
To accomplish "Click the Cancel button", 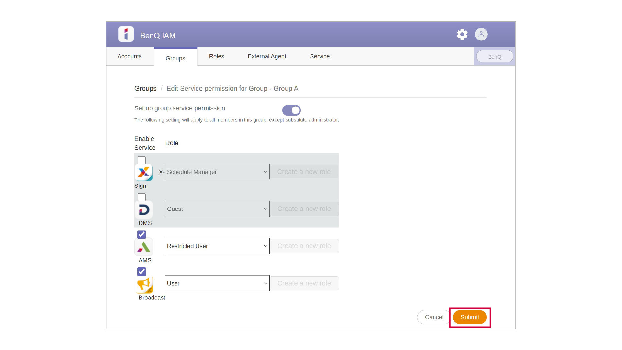I will coord(434,317).
